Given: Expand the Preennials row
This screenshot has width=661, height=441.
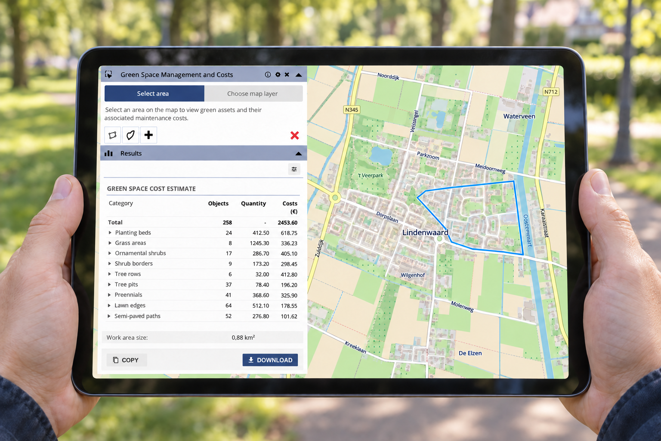Looking at the screenshot, I should tap(109, 295).
